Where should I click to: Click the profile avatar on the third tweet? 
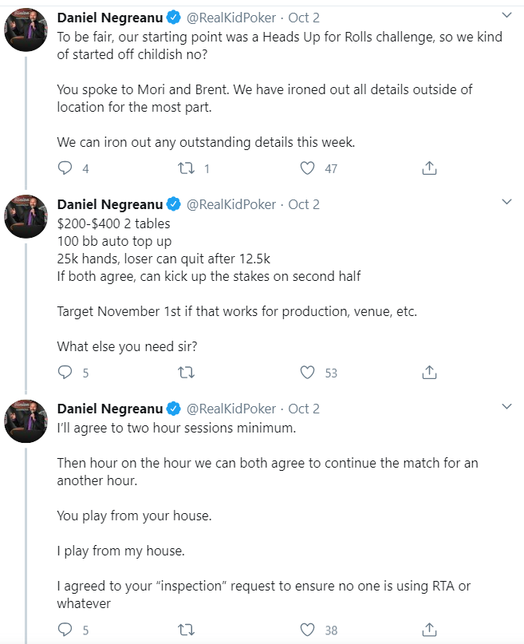26,421
